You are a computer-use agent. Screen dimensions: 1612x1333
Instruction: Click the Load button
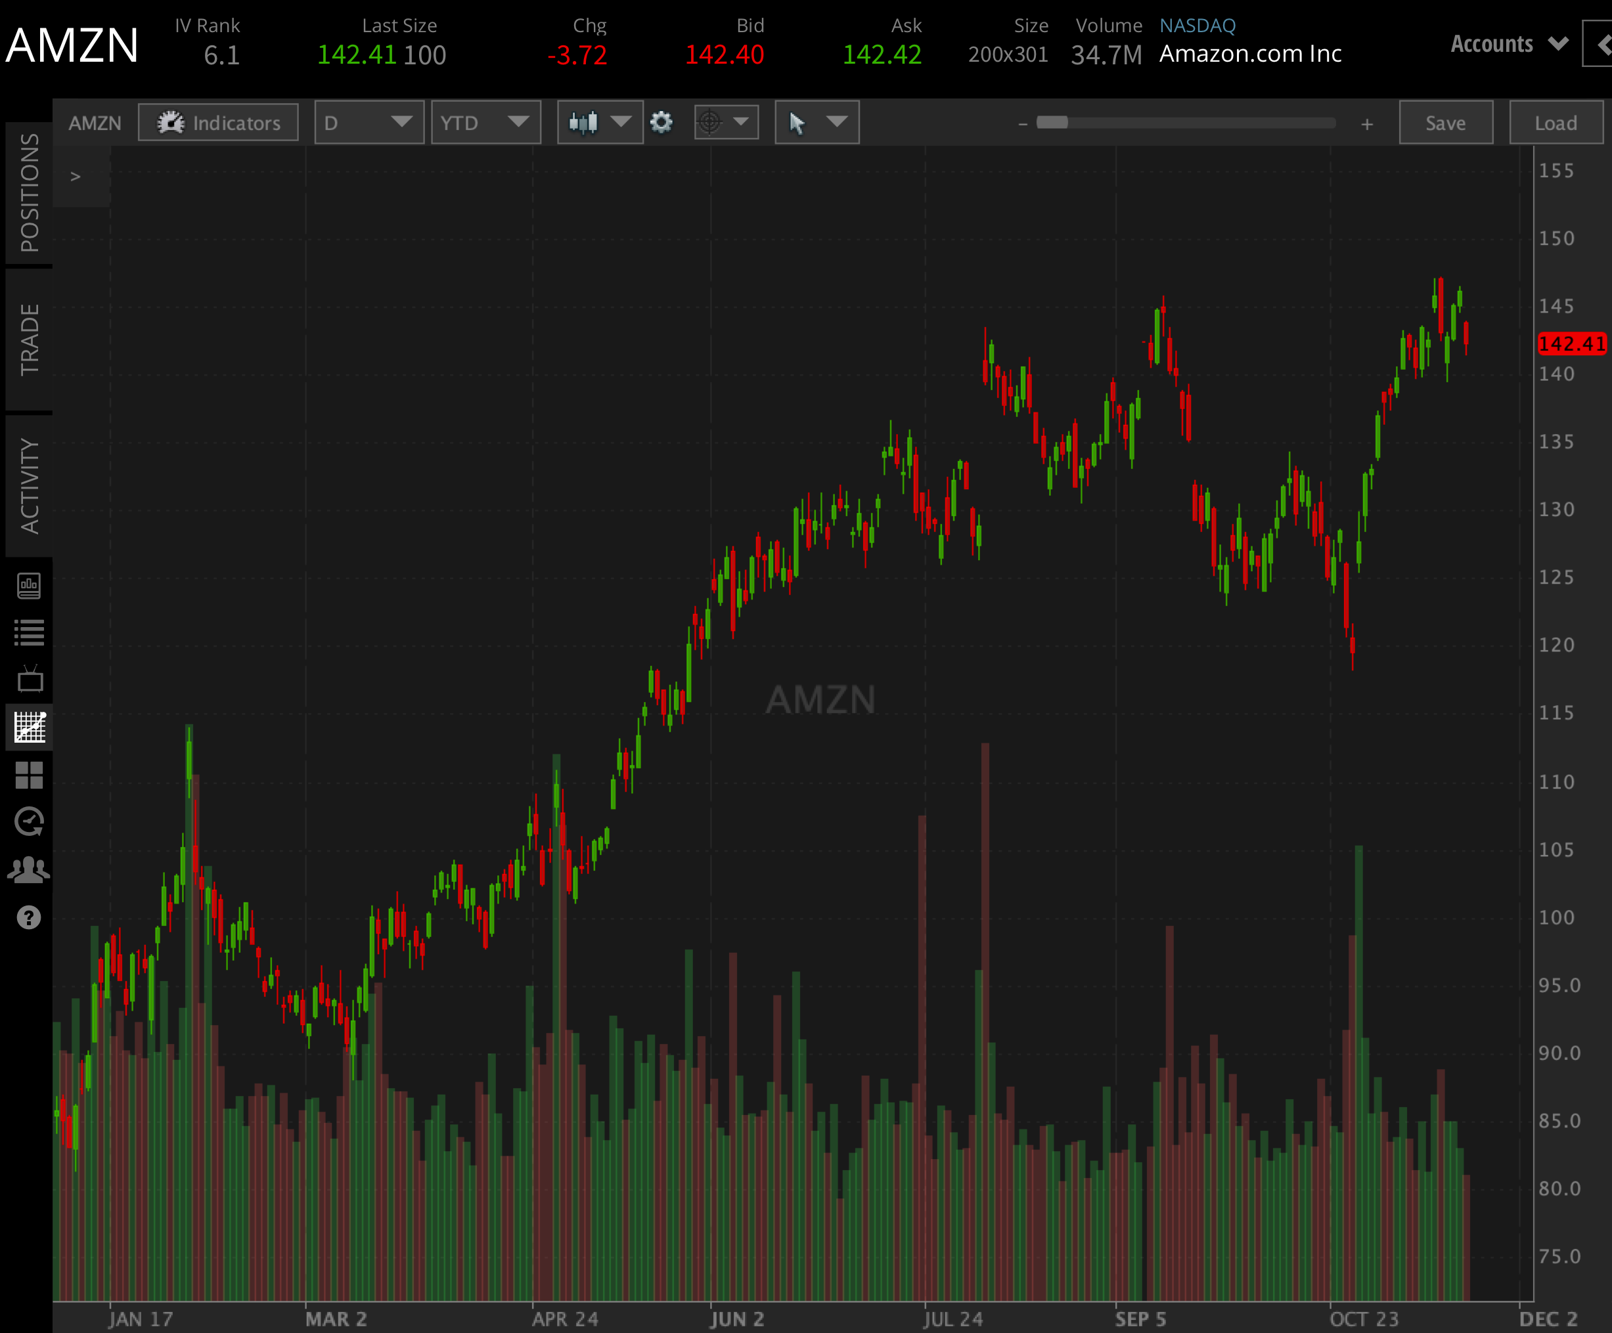(x=1556, y=122)
